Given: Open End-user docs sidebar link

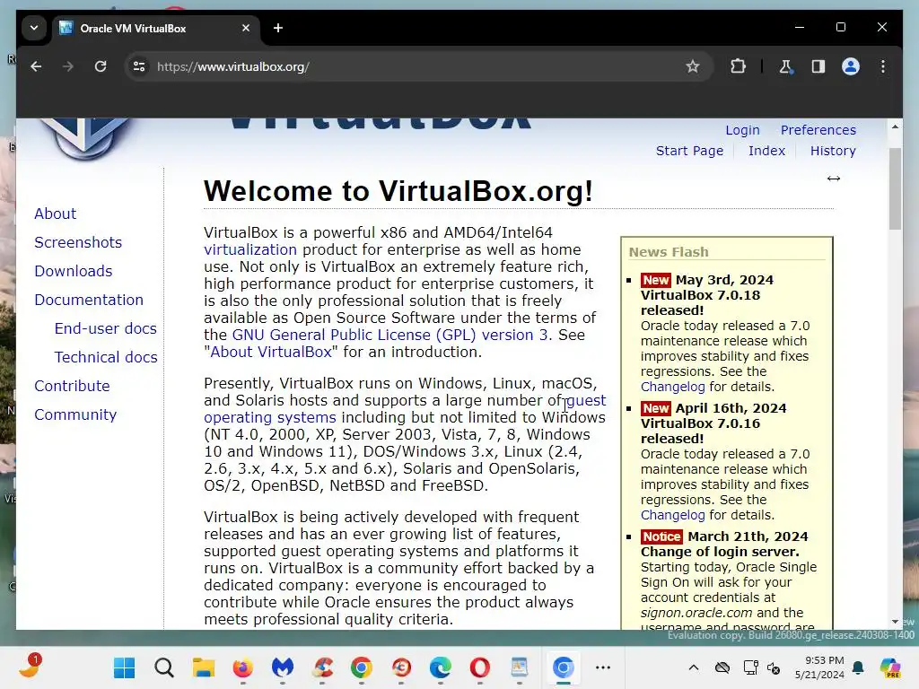Looking at the screenshot, I should [x=106, y=328].
